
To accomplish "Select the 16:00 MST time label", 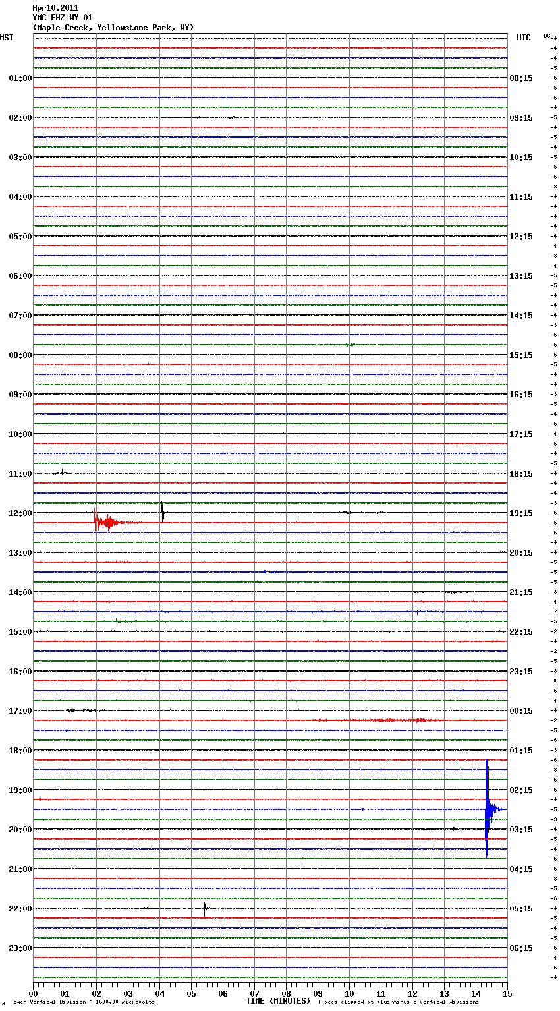I will (20, 672).
